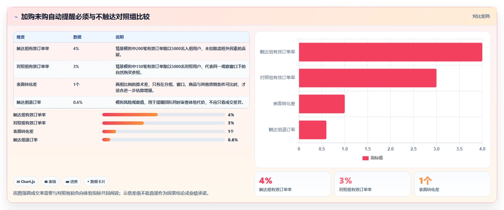Click the 对比矩阵 label in the header
The image size is (504, 210).
[481, 16]
